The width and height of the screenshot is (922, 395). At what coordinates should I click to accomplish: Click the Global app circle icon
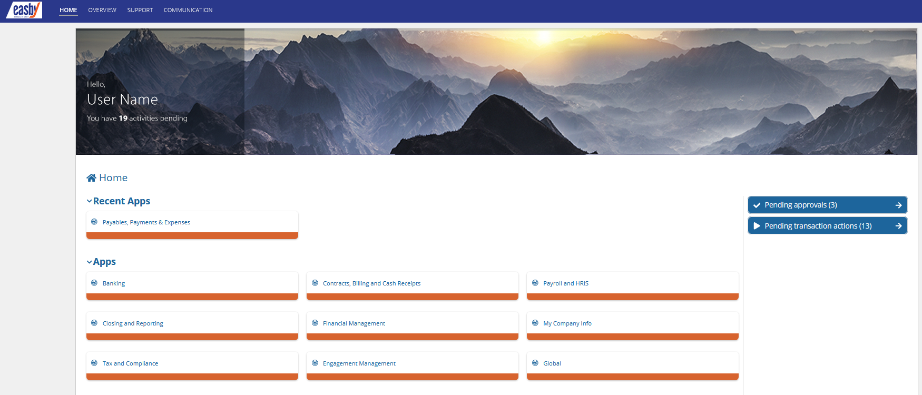535,363
